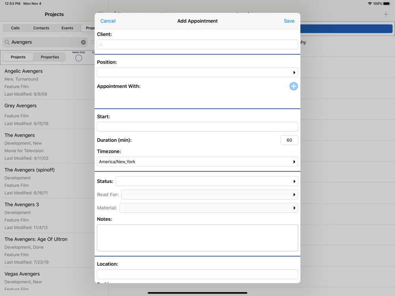Add a person to Appointment With
This screenshot has width=395, height=296.
[293, 86]
